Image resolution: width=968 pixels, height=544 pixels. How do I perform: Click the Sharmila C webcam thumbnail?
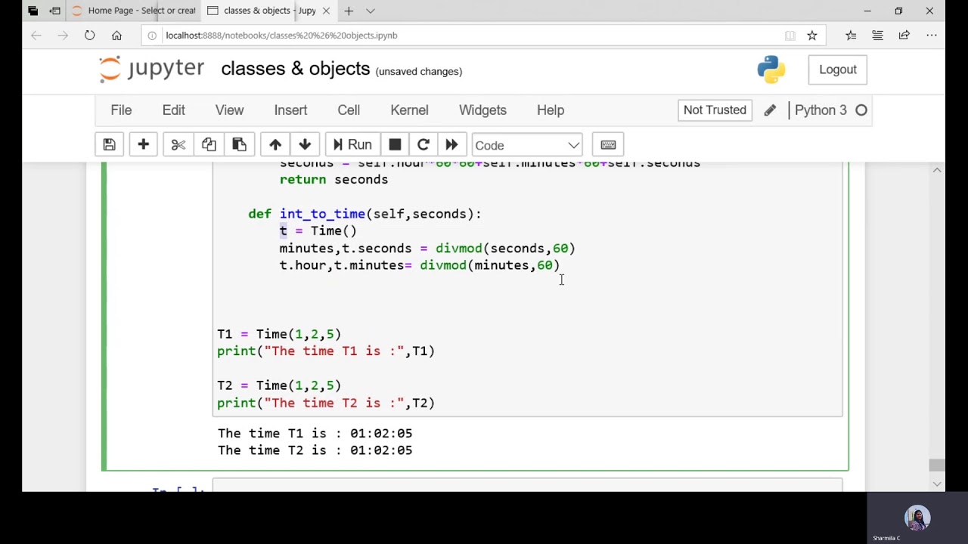click(x=917, y=518)
